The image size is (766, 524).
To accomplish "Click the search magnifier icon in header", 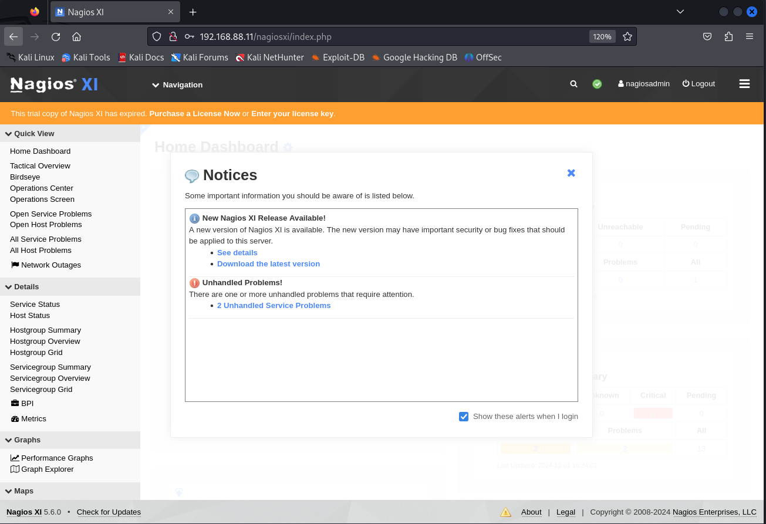I will point(573,84).
